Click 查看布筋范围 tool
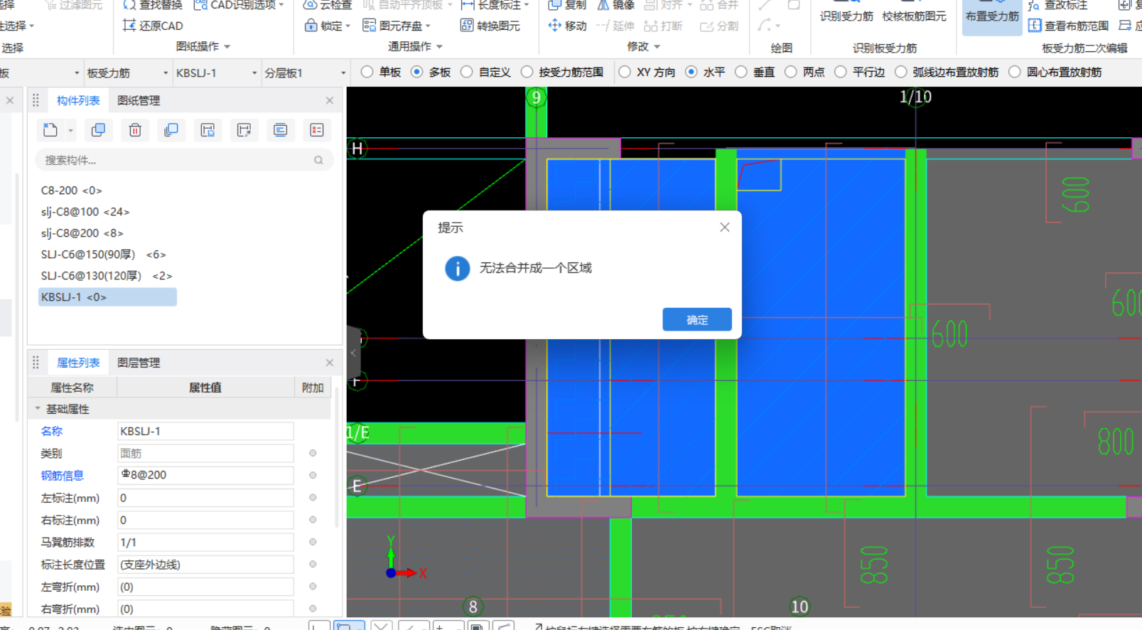This screenshot has width=1142, height=630. [1068, 26]
